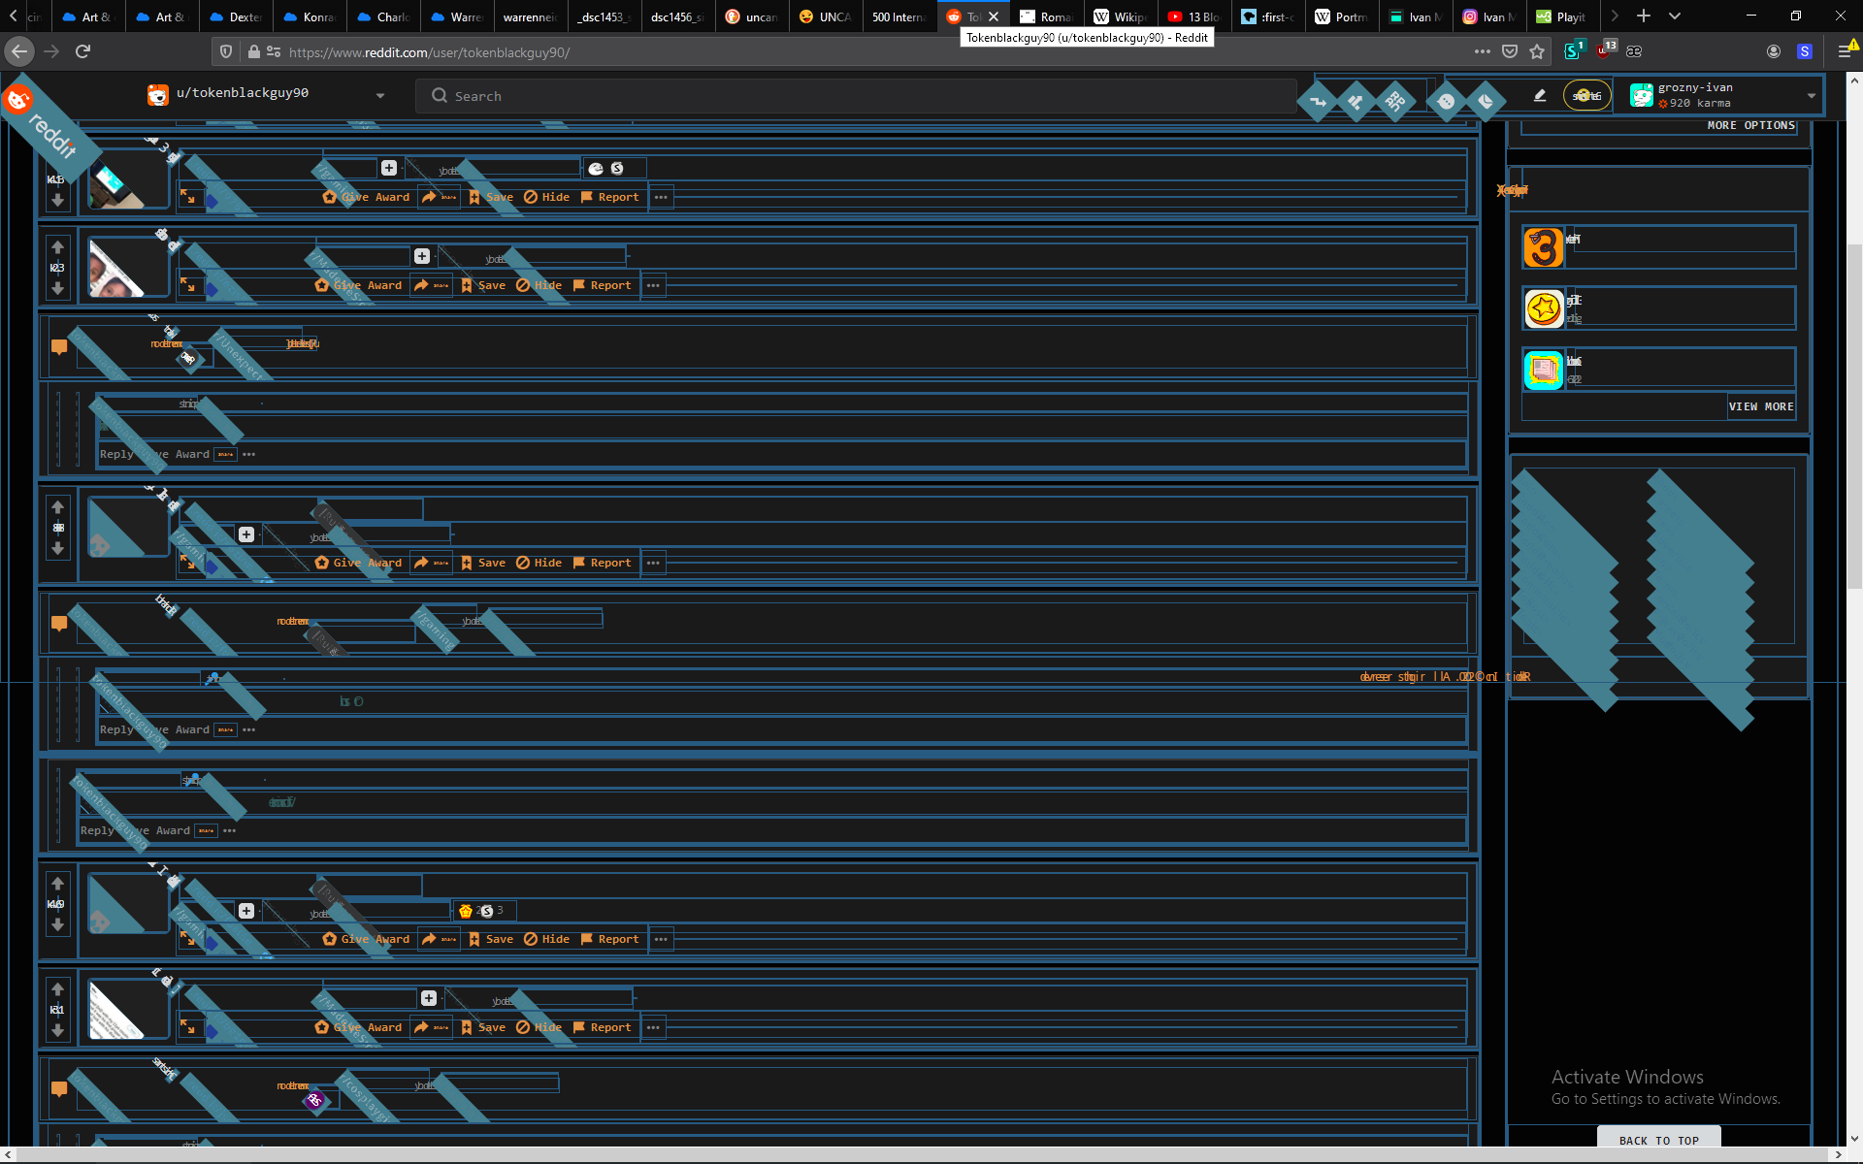Downvote the first post with monitor thumbnail
Image resolution: width=1863 pixels, height=1164 pixels.
tap(57, 200)
